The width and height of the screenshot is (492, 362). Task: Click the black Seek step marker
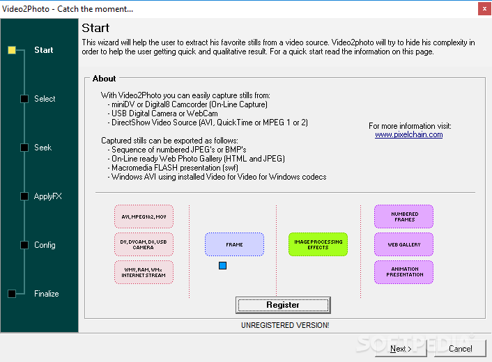[x=24, y=148]
